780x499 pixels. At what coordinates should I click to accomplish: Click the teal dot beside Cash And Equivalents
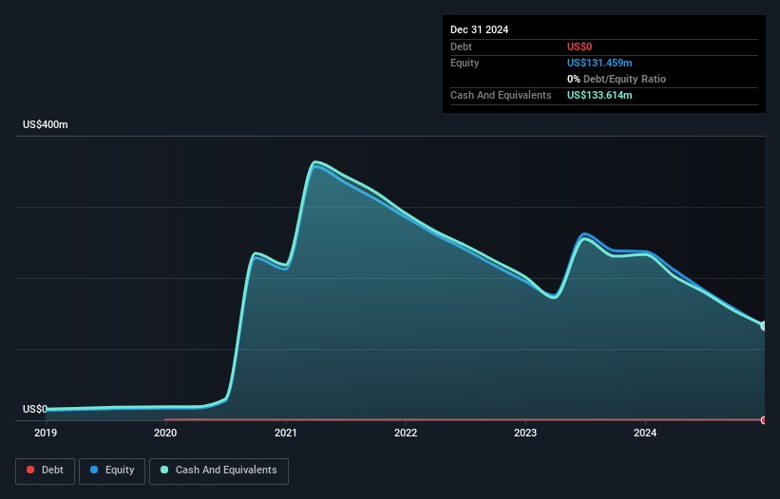165,471
